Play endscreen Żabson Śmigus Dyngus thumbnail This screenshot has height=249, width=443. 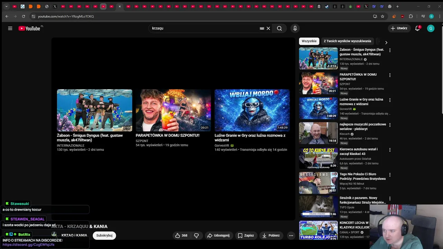[x=94, y=110]
